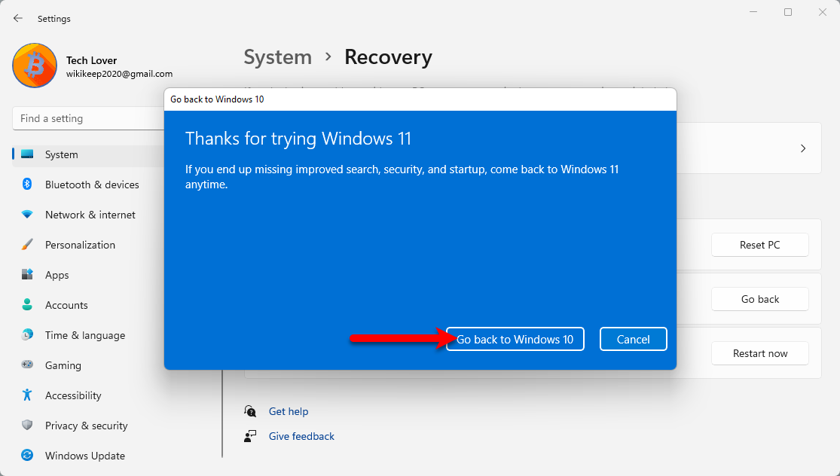
Task: Click the System breadcrumb in page title
Action: (277, 57)
